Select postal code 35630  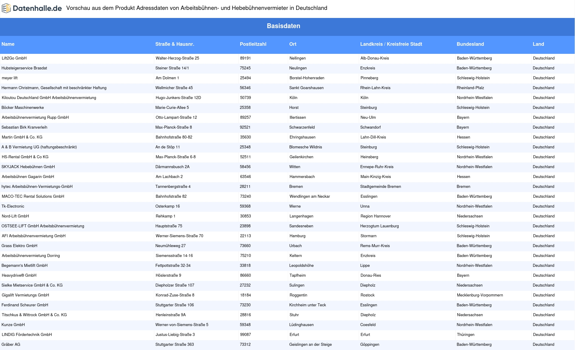click(x=245, y=137)
